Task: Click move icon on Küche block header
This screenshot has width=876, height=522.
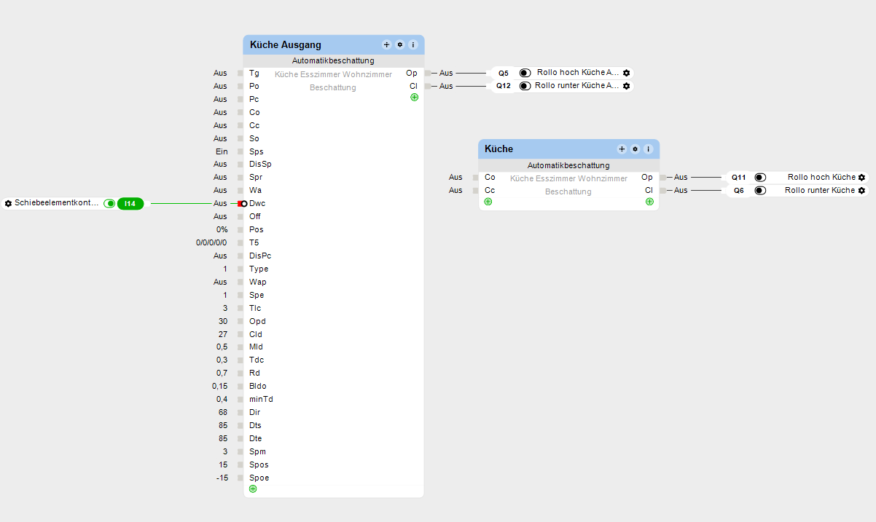Action: click(x=622, y=149)
